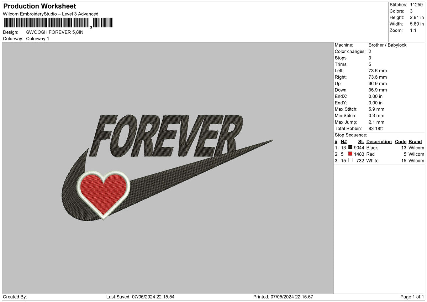
Task: Click the 'Production Worksheet' title
Action: tap(39, 6)
